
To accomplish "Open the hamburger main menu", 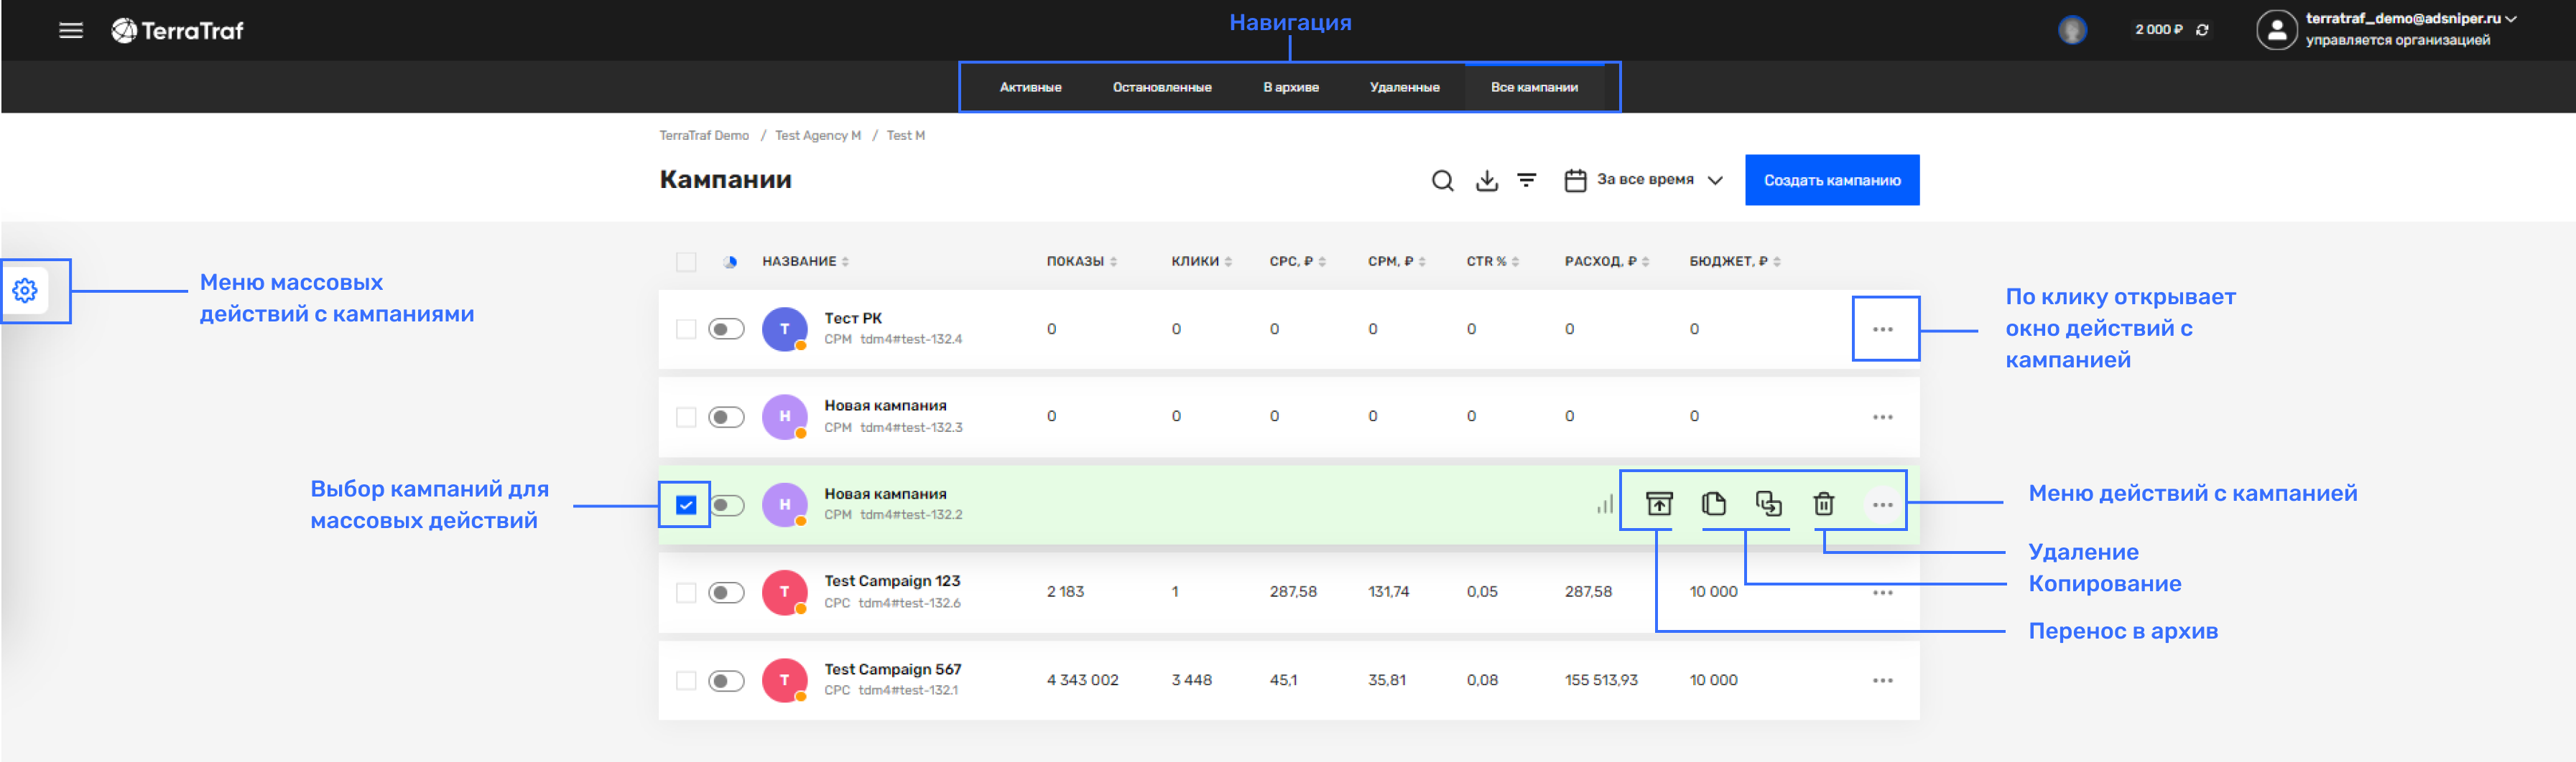I will pyautogui.click(x=70, y=30).
